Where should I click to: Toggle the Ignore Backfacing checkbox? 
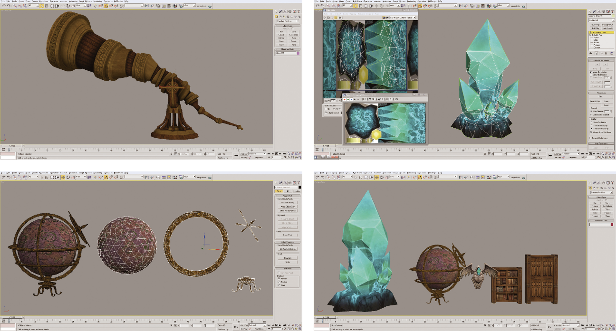point(591,72)
